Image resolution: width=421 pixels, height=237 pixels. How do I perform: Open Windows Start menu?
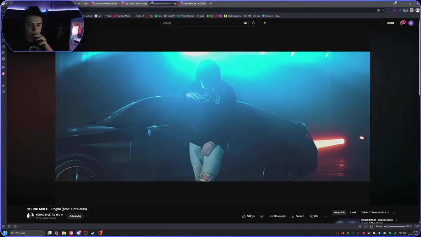(x=5, y=233)
